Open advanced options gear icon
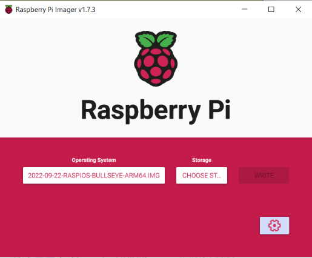 (x=274, y=225)
